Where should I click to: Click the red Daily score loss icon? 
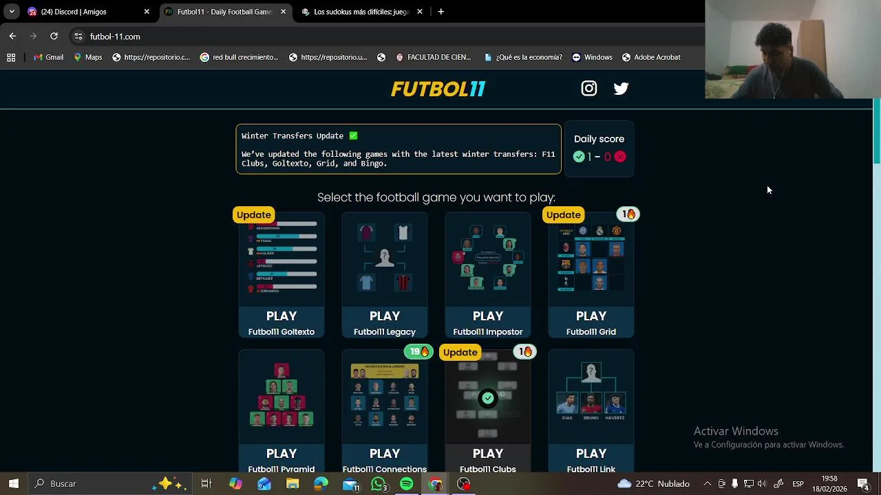pyautogui.click(x=620, y=157)
